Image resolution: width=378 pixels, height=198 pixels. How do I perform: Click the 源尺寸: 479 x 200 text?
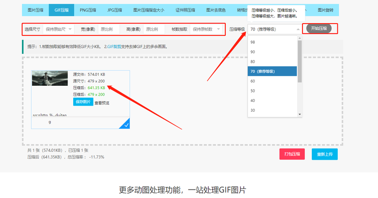click(x=89, y=81)
